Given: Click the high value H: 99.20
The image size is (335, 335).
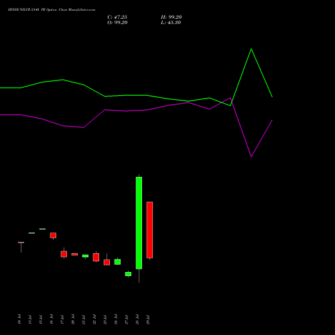Looking at the screenshot, I should [172, 17].
